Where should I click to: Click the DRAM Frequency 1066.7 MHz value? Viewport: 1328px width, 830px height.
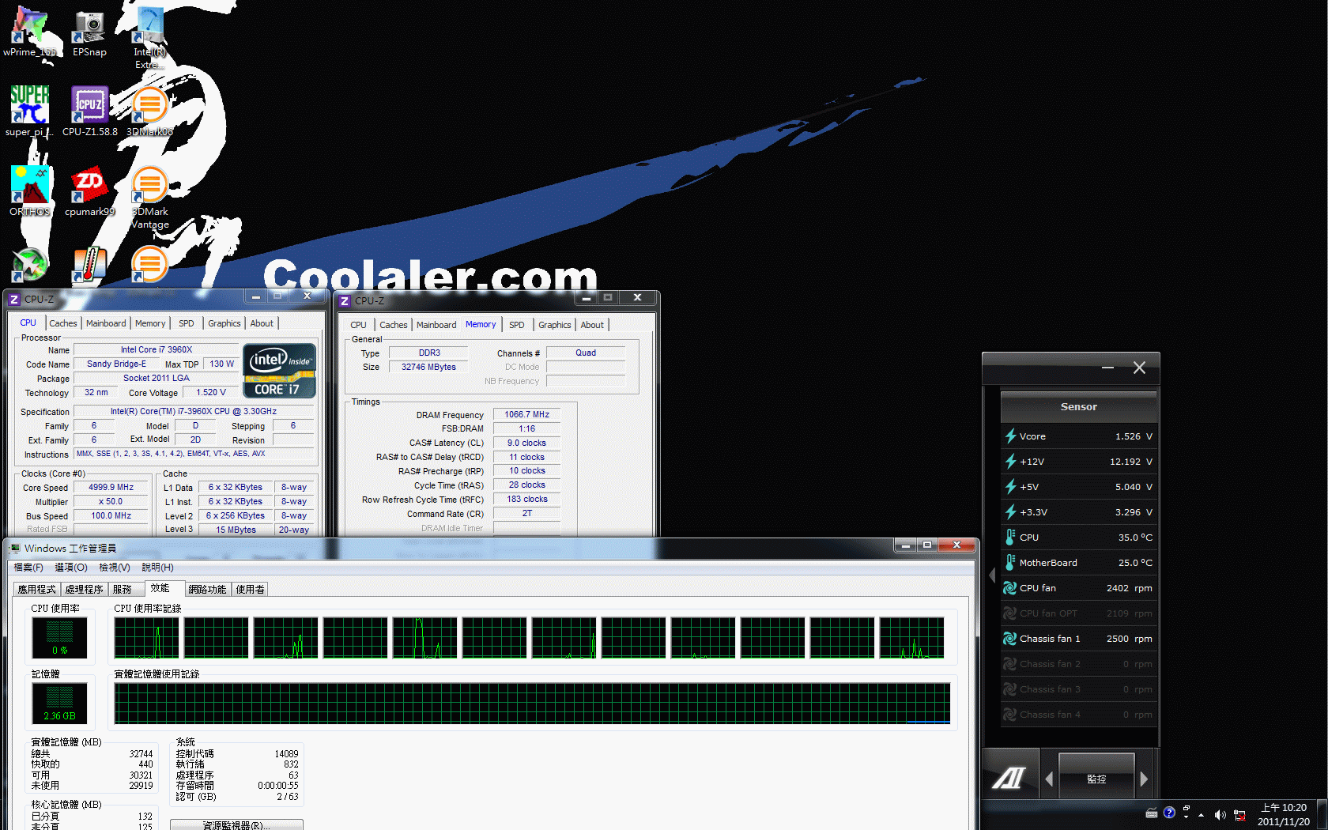click(526, 414)
